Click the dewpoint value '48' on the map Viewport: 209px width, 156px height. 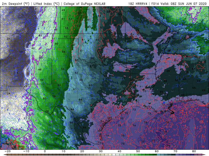point(40,69)
